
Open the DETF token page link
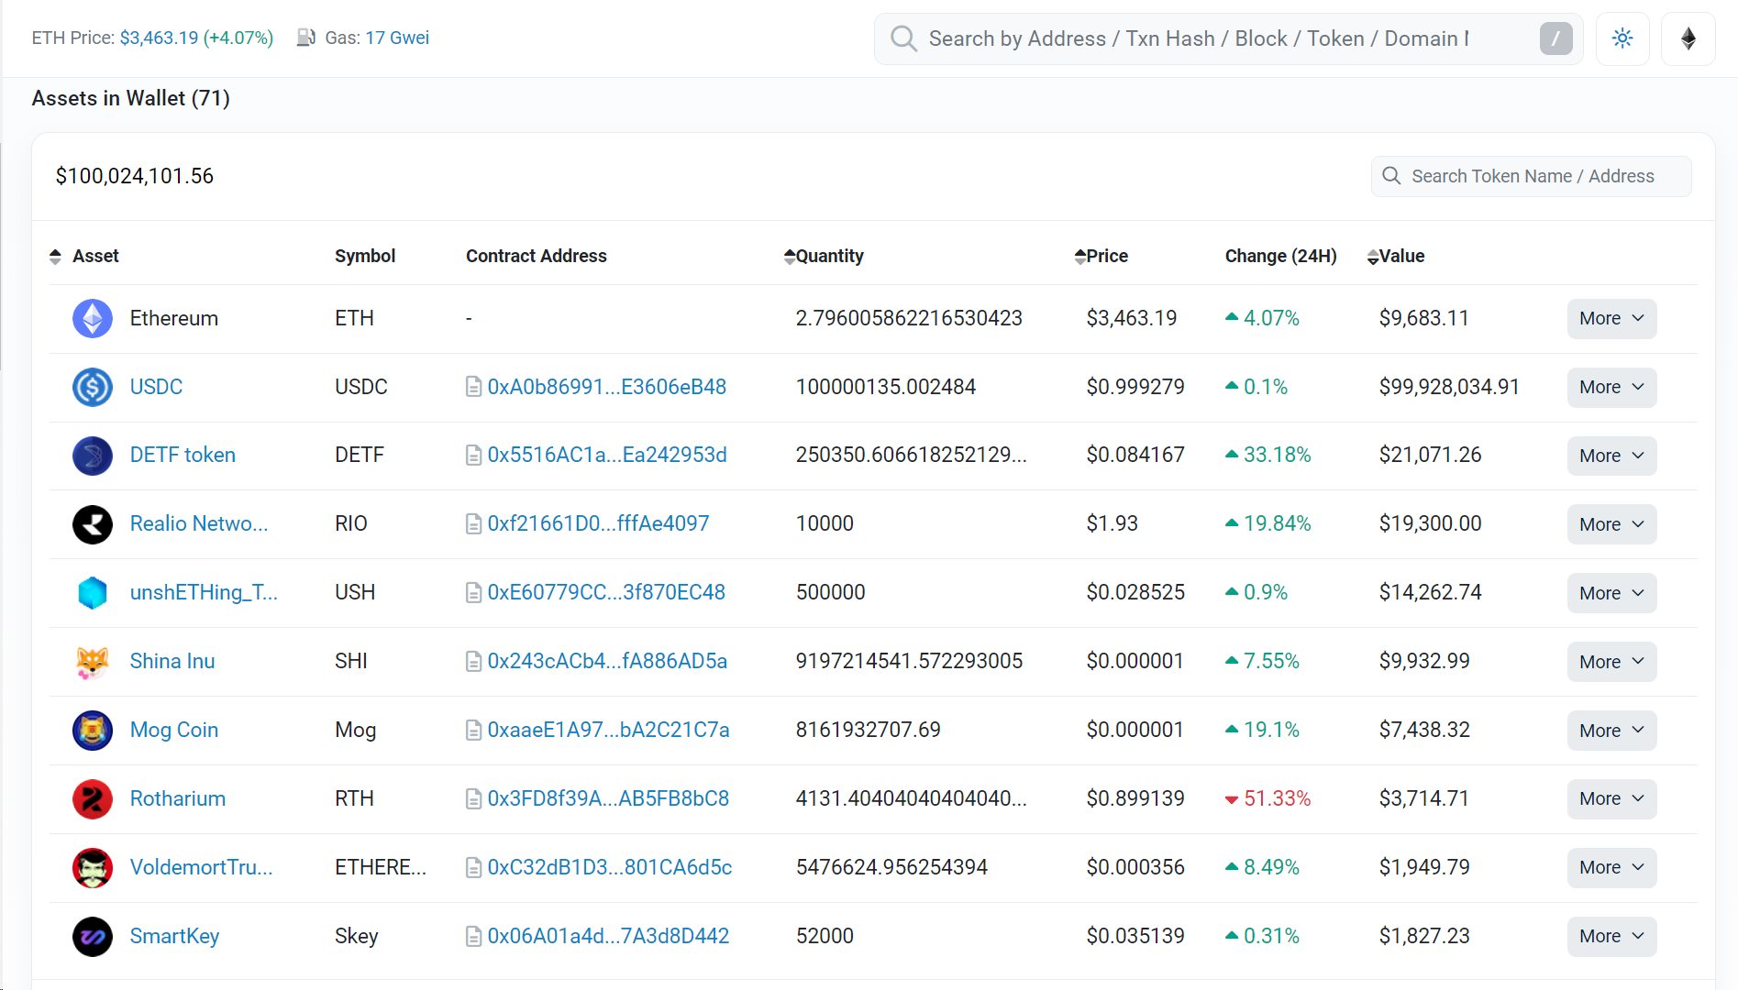pyautogui.click(x=183, y=456)
